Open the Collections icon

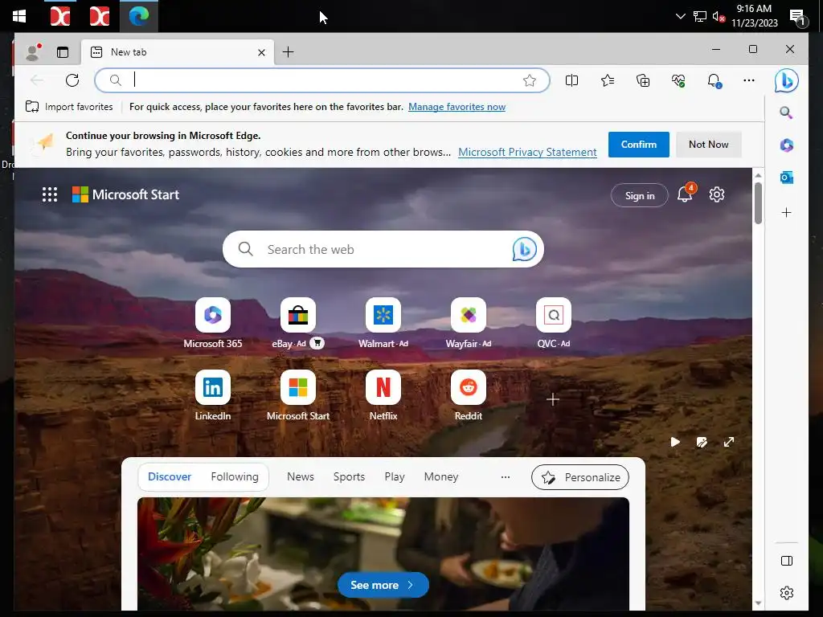[643, 80]
